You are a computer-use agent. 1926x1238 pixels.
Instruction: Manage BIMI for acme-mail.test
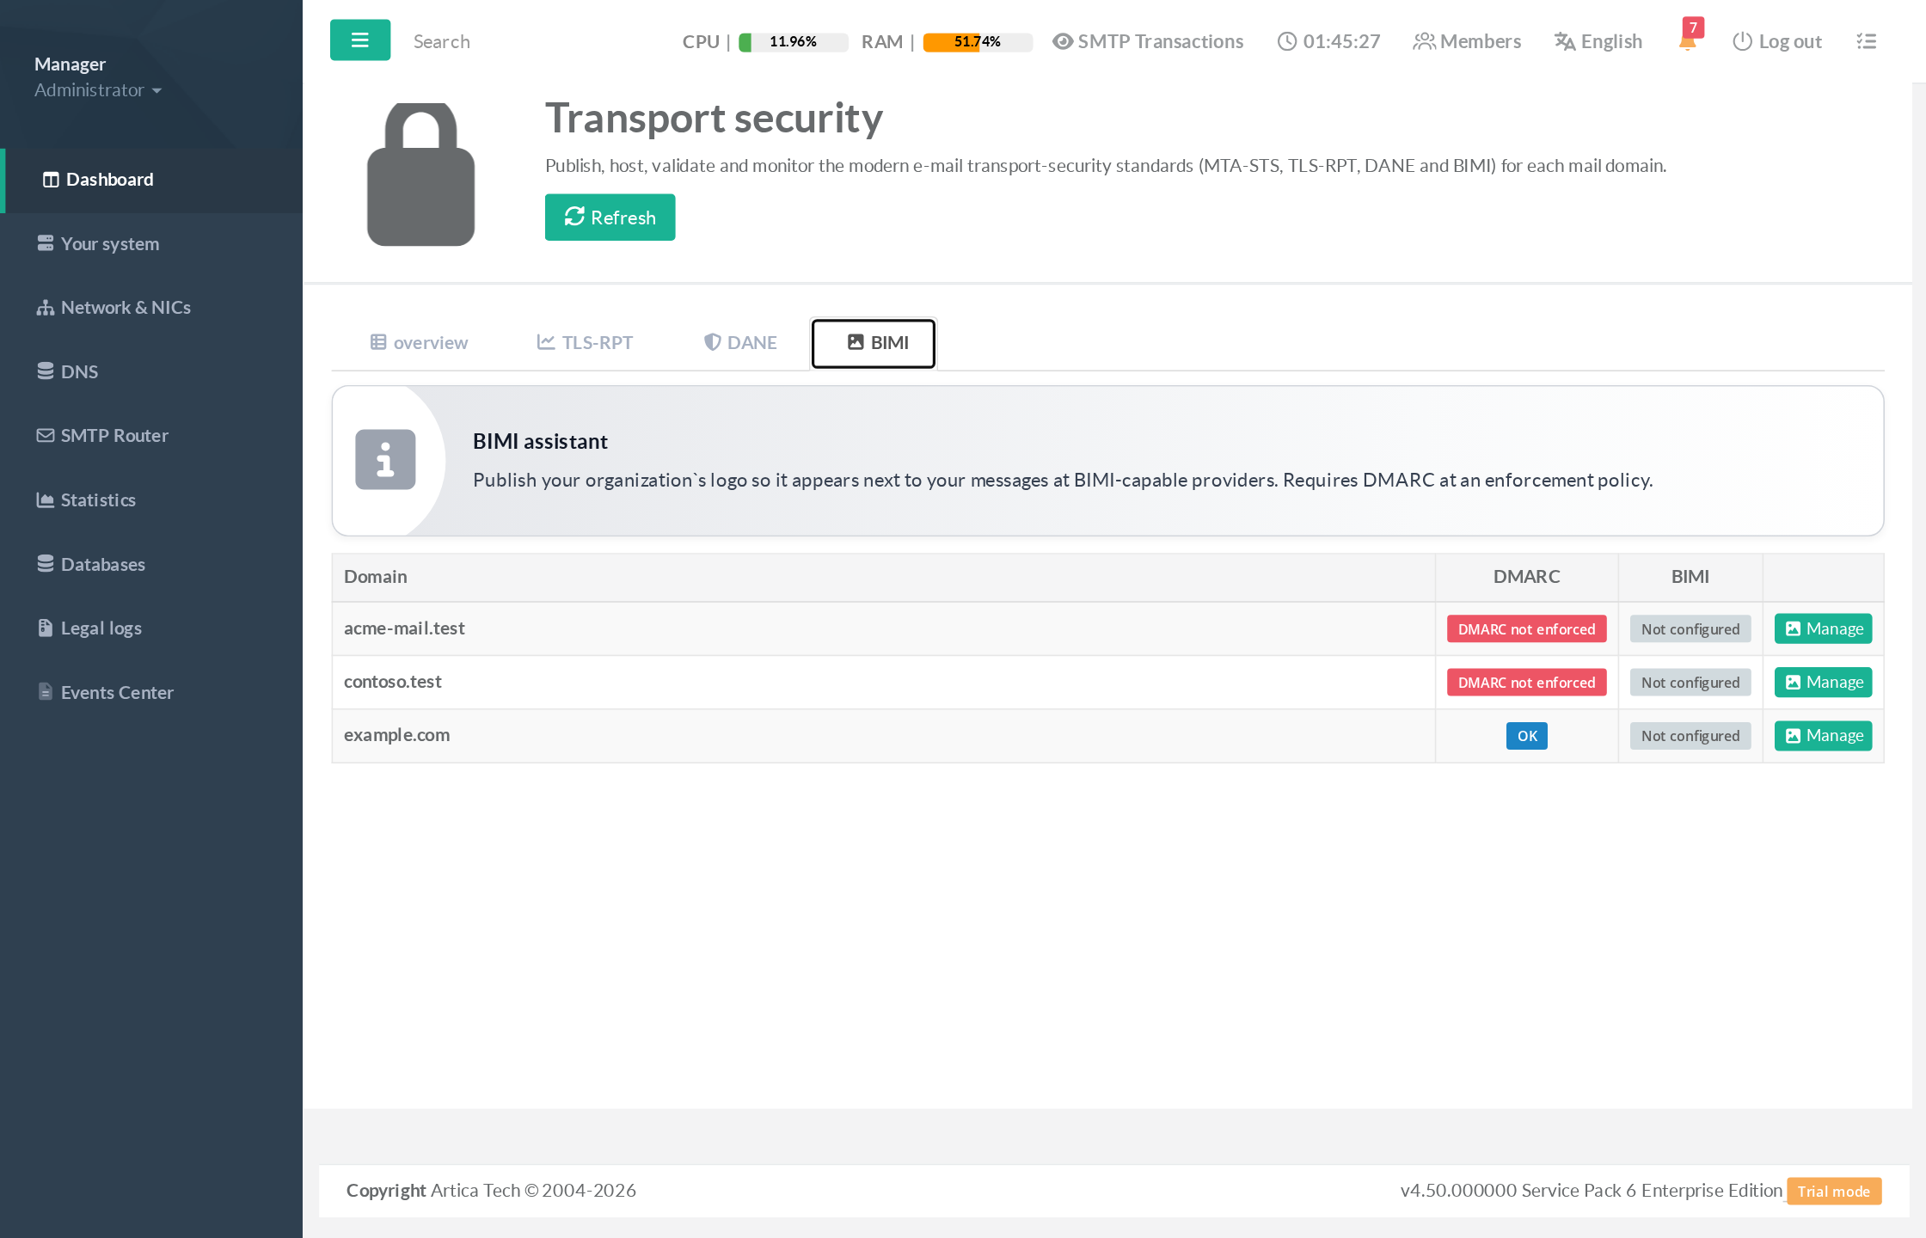1823,629
